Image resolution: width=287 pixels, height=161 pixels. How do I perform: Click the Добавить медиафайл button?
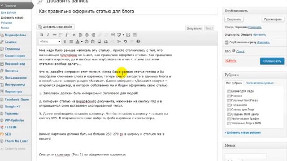tap(56, 27)
